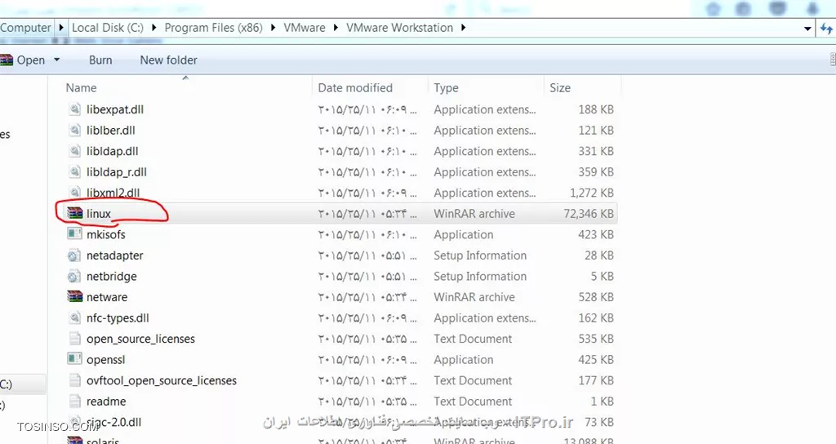Click the 535 KB size of open_source_licenses
The width and height of the screenshot is (836, 444).
[596, 339]
